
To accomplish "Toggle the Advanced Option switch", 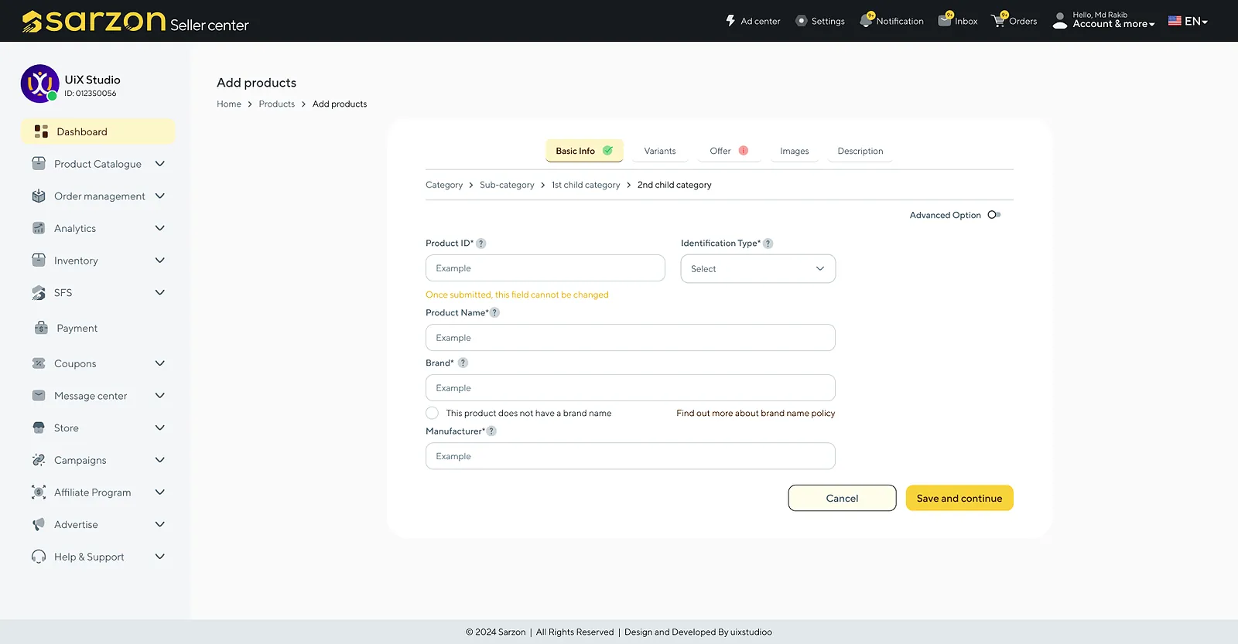I will (994, 215).
